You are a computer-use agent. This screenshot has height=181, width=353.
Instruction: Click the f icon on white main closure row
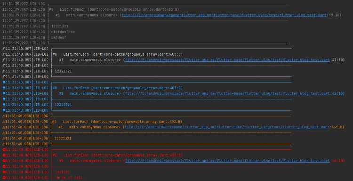(4, 60)
